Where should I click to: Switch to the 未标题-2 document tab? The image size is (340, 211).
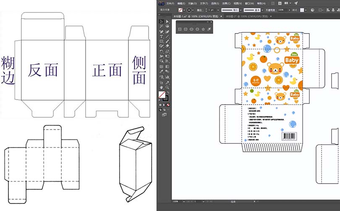[247, 16]
